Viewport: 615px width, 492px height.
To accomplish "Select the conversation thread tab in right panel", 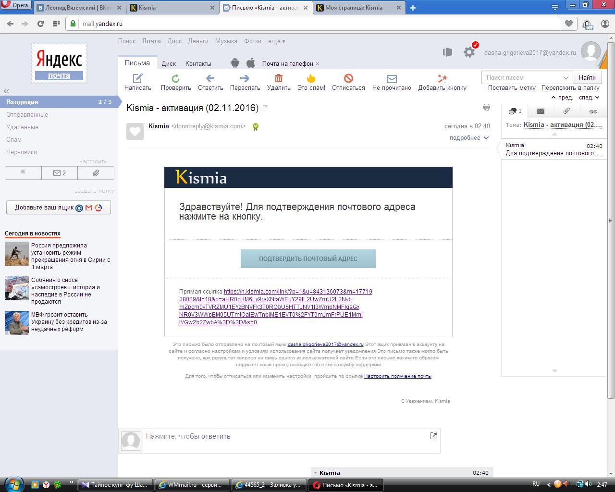I will coord(515,111).
